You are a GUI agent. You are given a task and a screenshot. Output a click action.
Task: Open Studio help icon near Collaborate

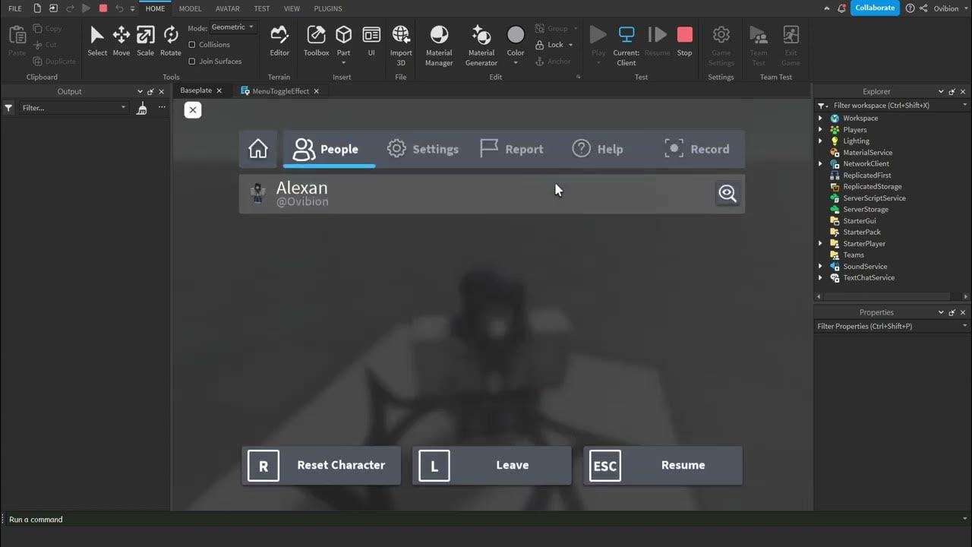click(910, 8)
